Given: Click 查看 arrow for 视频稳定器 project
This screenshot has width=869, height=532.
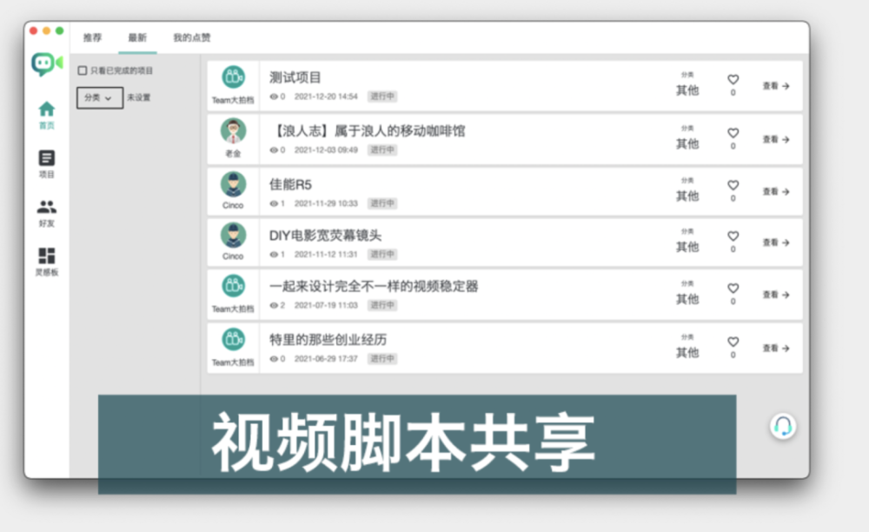Looking at the screenshot, I should point(776,295).
